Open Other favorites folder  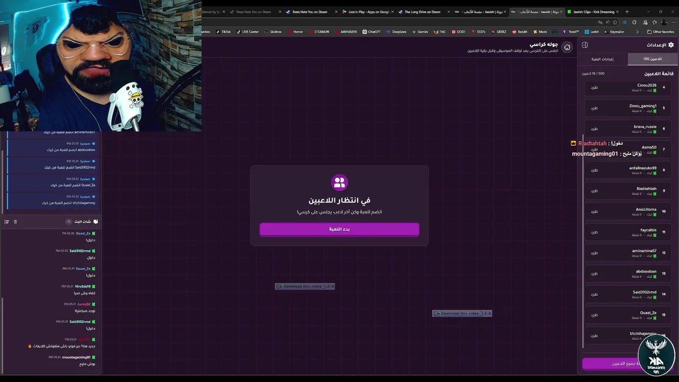661,32
